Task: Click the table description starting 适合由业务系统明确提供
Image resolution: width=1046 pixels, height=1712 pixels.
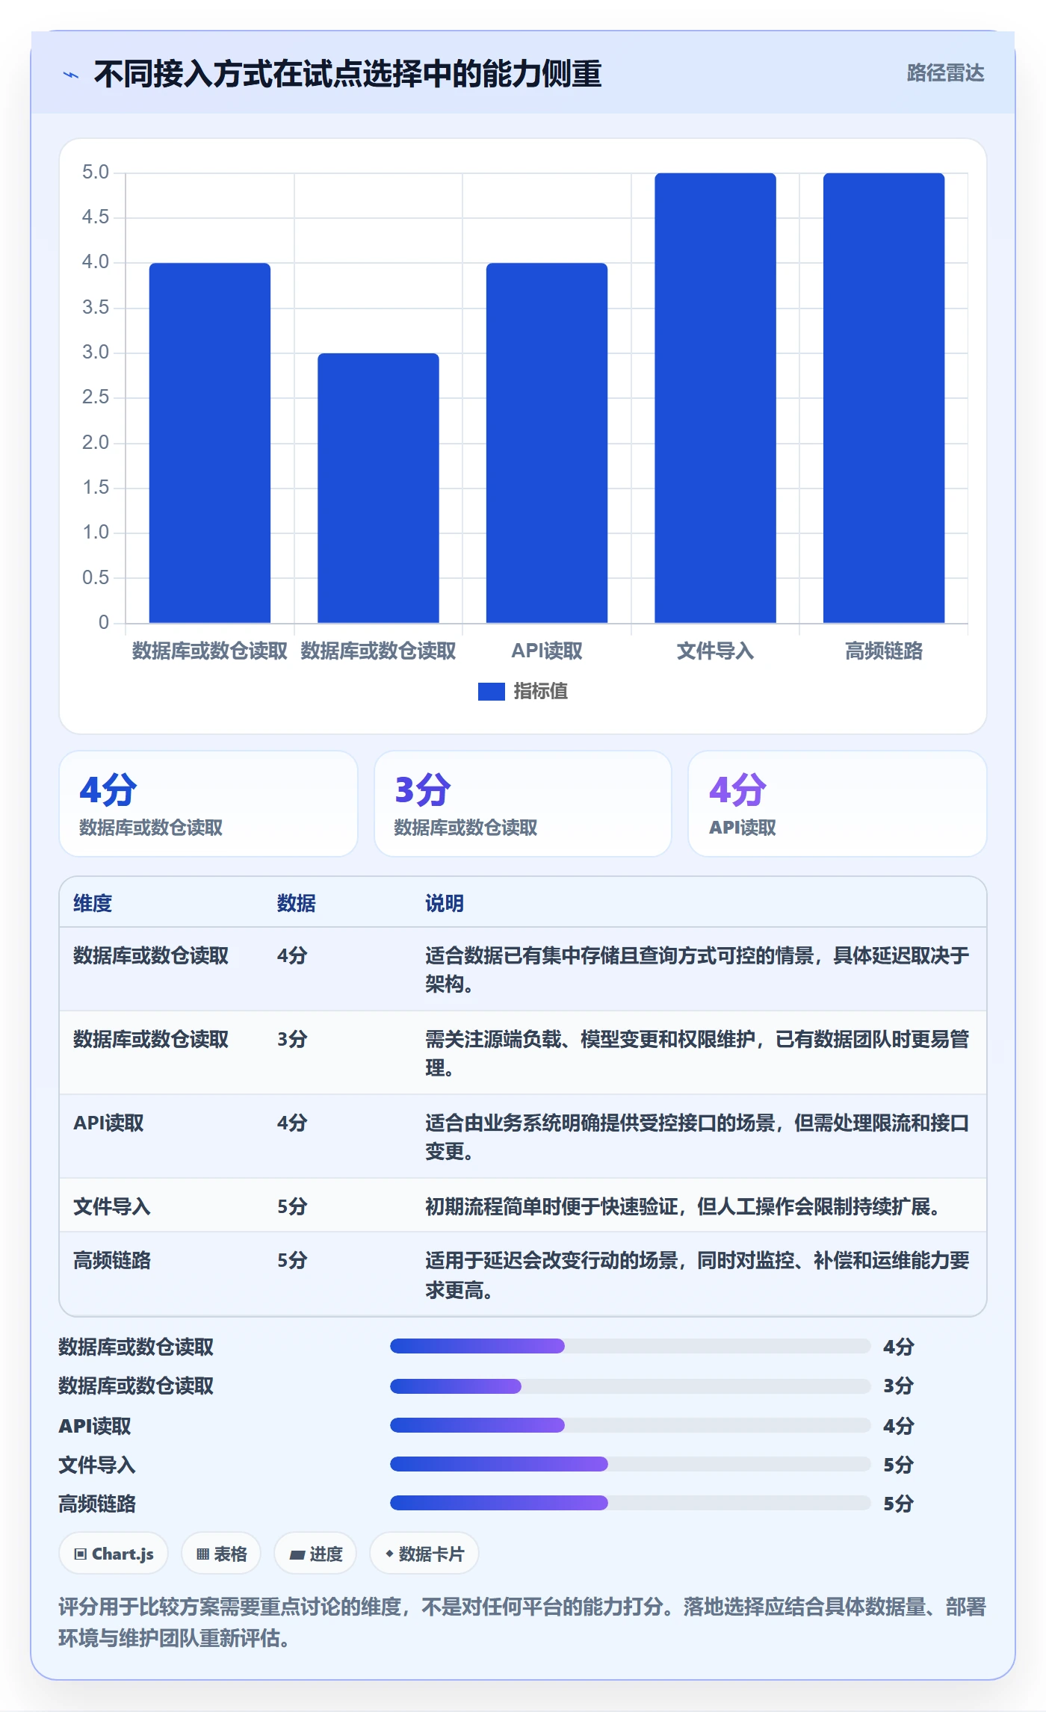Action: click(697, 1137)
